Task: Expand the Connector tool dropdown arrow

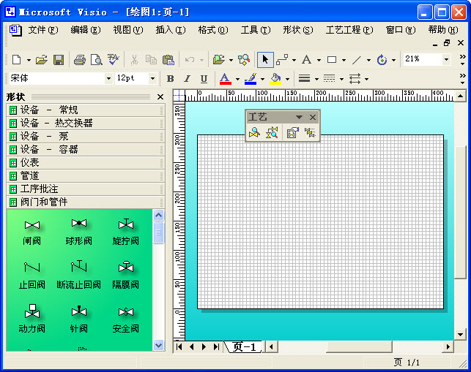Action: (294, 60)
